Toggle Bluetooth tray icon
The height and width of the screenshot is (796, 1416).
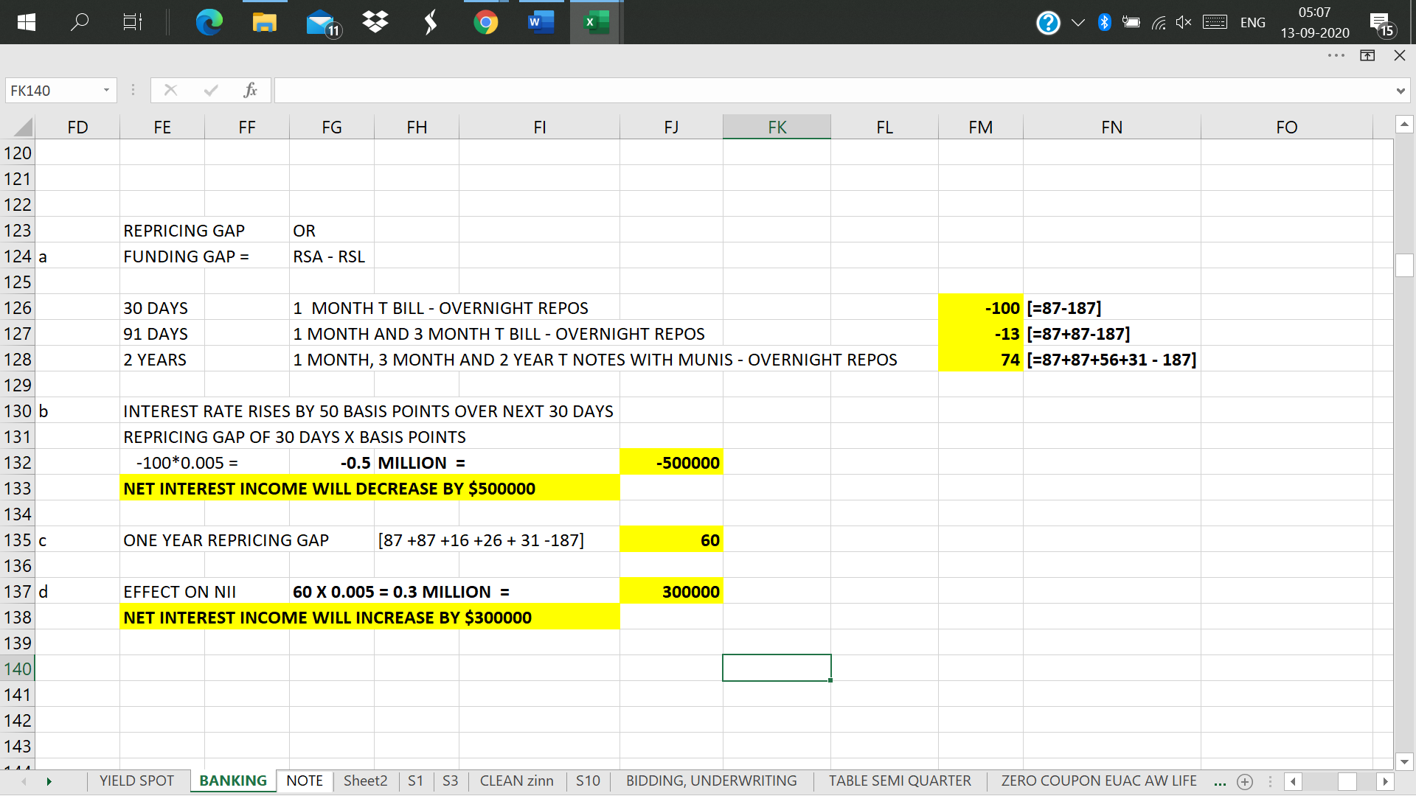coord(1104,22)
